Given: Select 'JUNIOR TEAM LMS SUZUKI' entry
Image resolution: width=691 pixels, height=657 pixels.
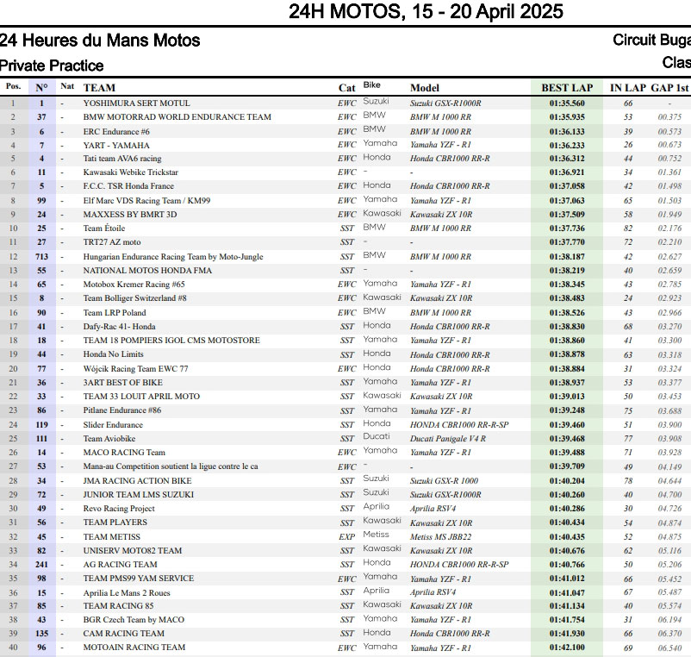Looking at the screenshot, I should coord(139,494).
